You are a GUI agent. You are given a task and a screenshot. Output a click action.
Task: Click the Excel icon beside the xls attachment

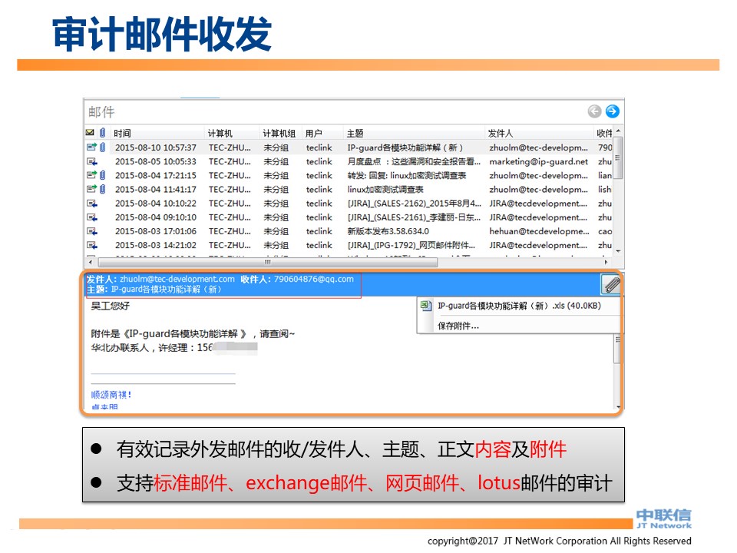click(x=426, y=306)
